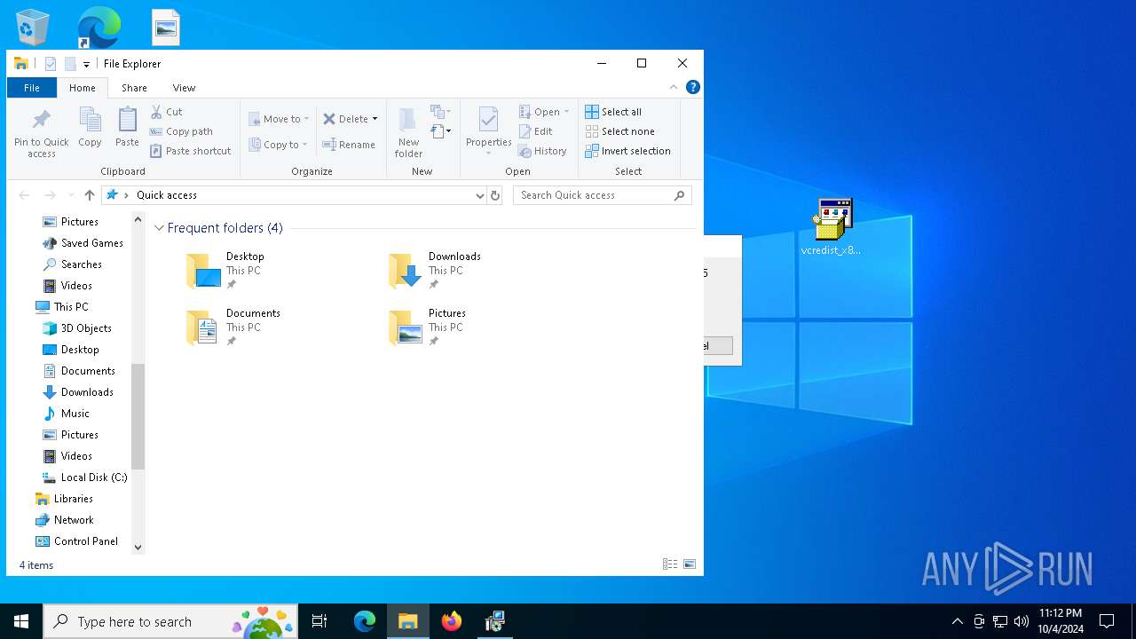This screenshot has height=639, width=1136.
Task: Click the History ribbon command
Action: click(542, 151)
